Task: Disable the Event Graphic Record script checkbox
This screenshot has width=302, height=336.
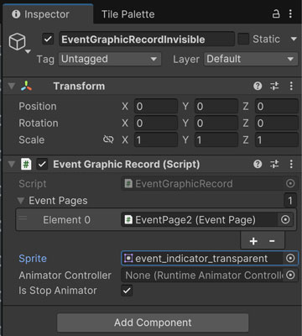Action: (x=42, y=164)
